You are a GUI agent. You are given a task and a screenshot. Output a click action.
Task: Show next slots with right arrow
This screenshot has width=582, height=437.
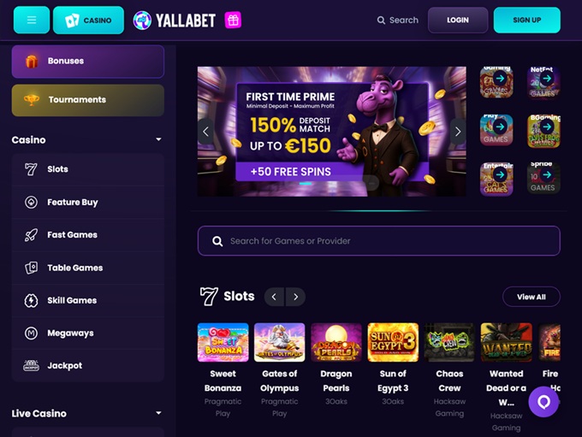pos(295,297)
